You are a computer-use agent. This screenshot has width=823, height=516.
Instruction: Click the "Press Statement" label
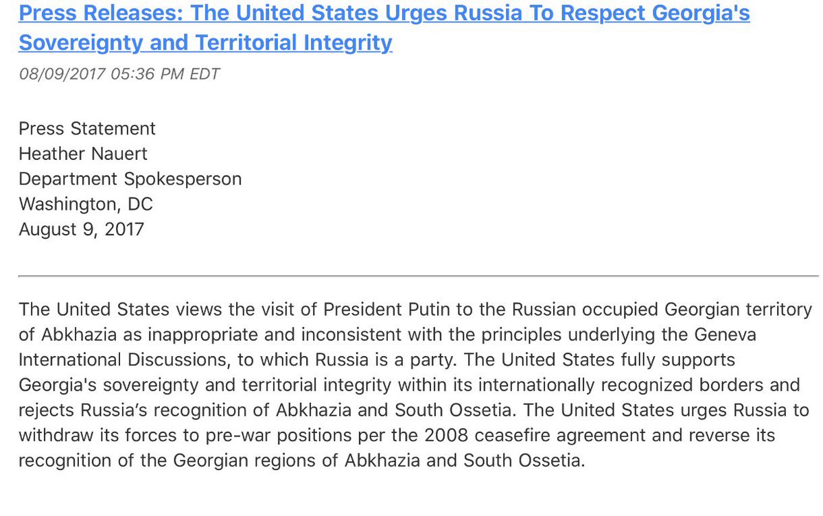(87, 128)
